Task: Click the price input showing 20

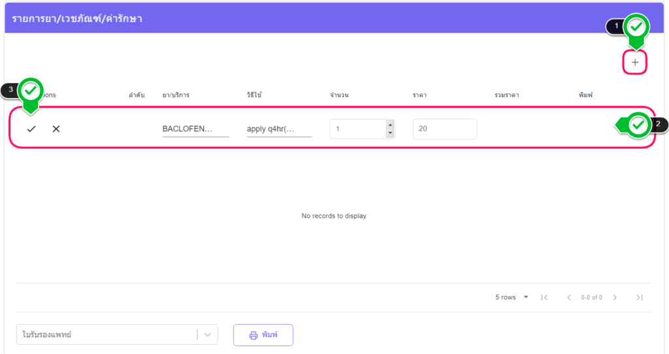Action: (444, 129)
